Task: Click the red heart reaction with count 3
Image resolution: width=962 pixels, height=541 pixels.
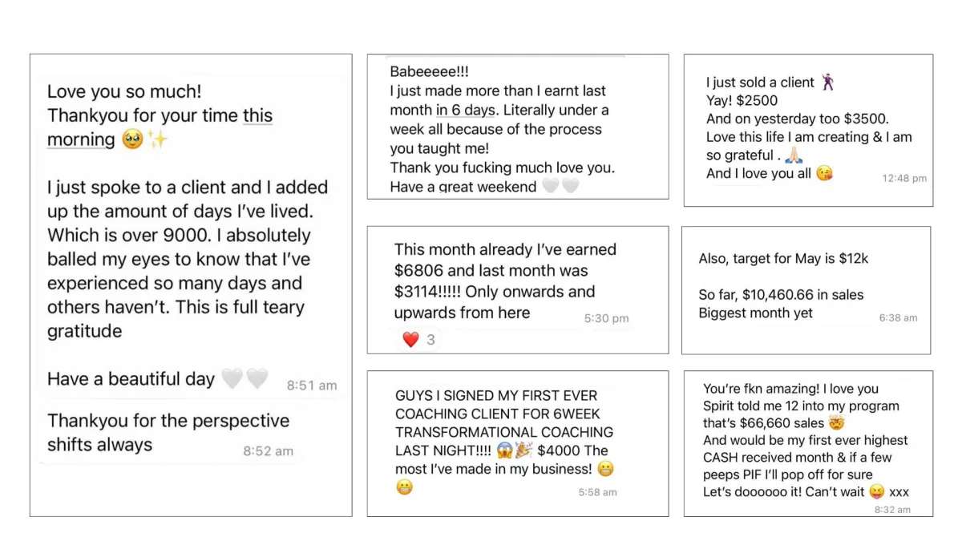Action: tap(411, 340)
